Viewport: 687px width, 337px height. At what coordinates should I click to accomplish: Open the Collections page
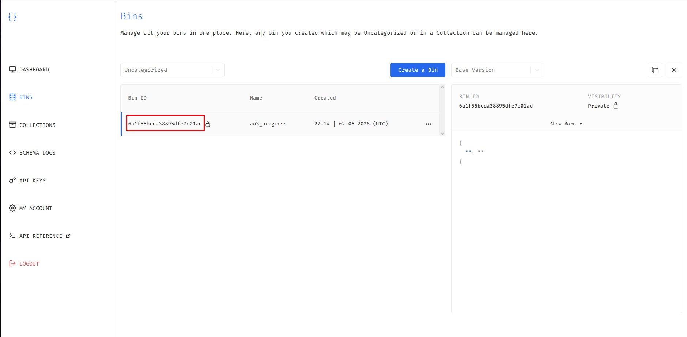[x=32, y=125]
